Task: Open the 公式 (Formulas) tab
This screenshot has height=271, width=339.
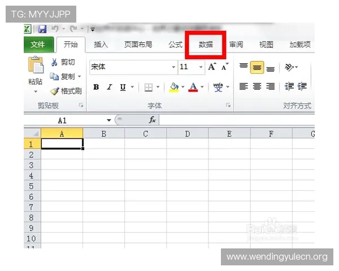Action: 176,45
